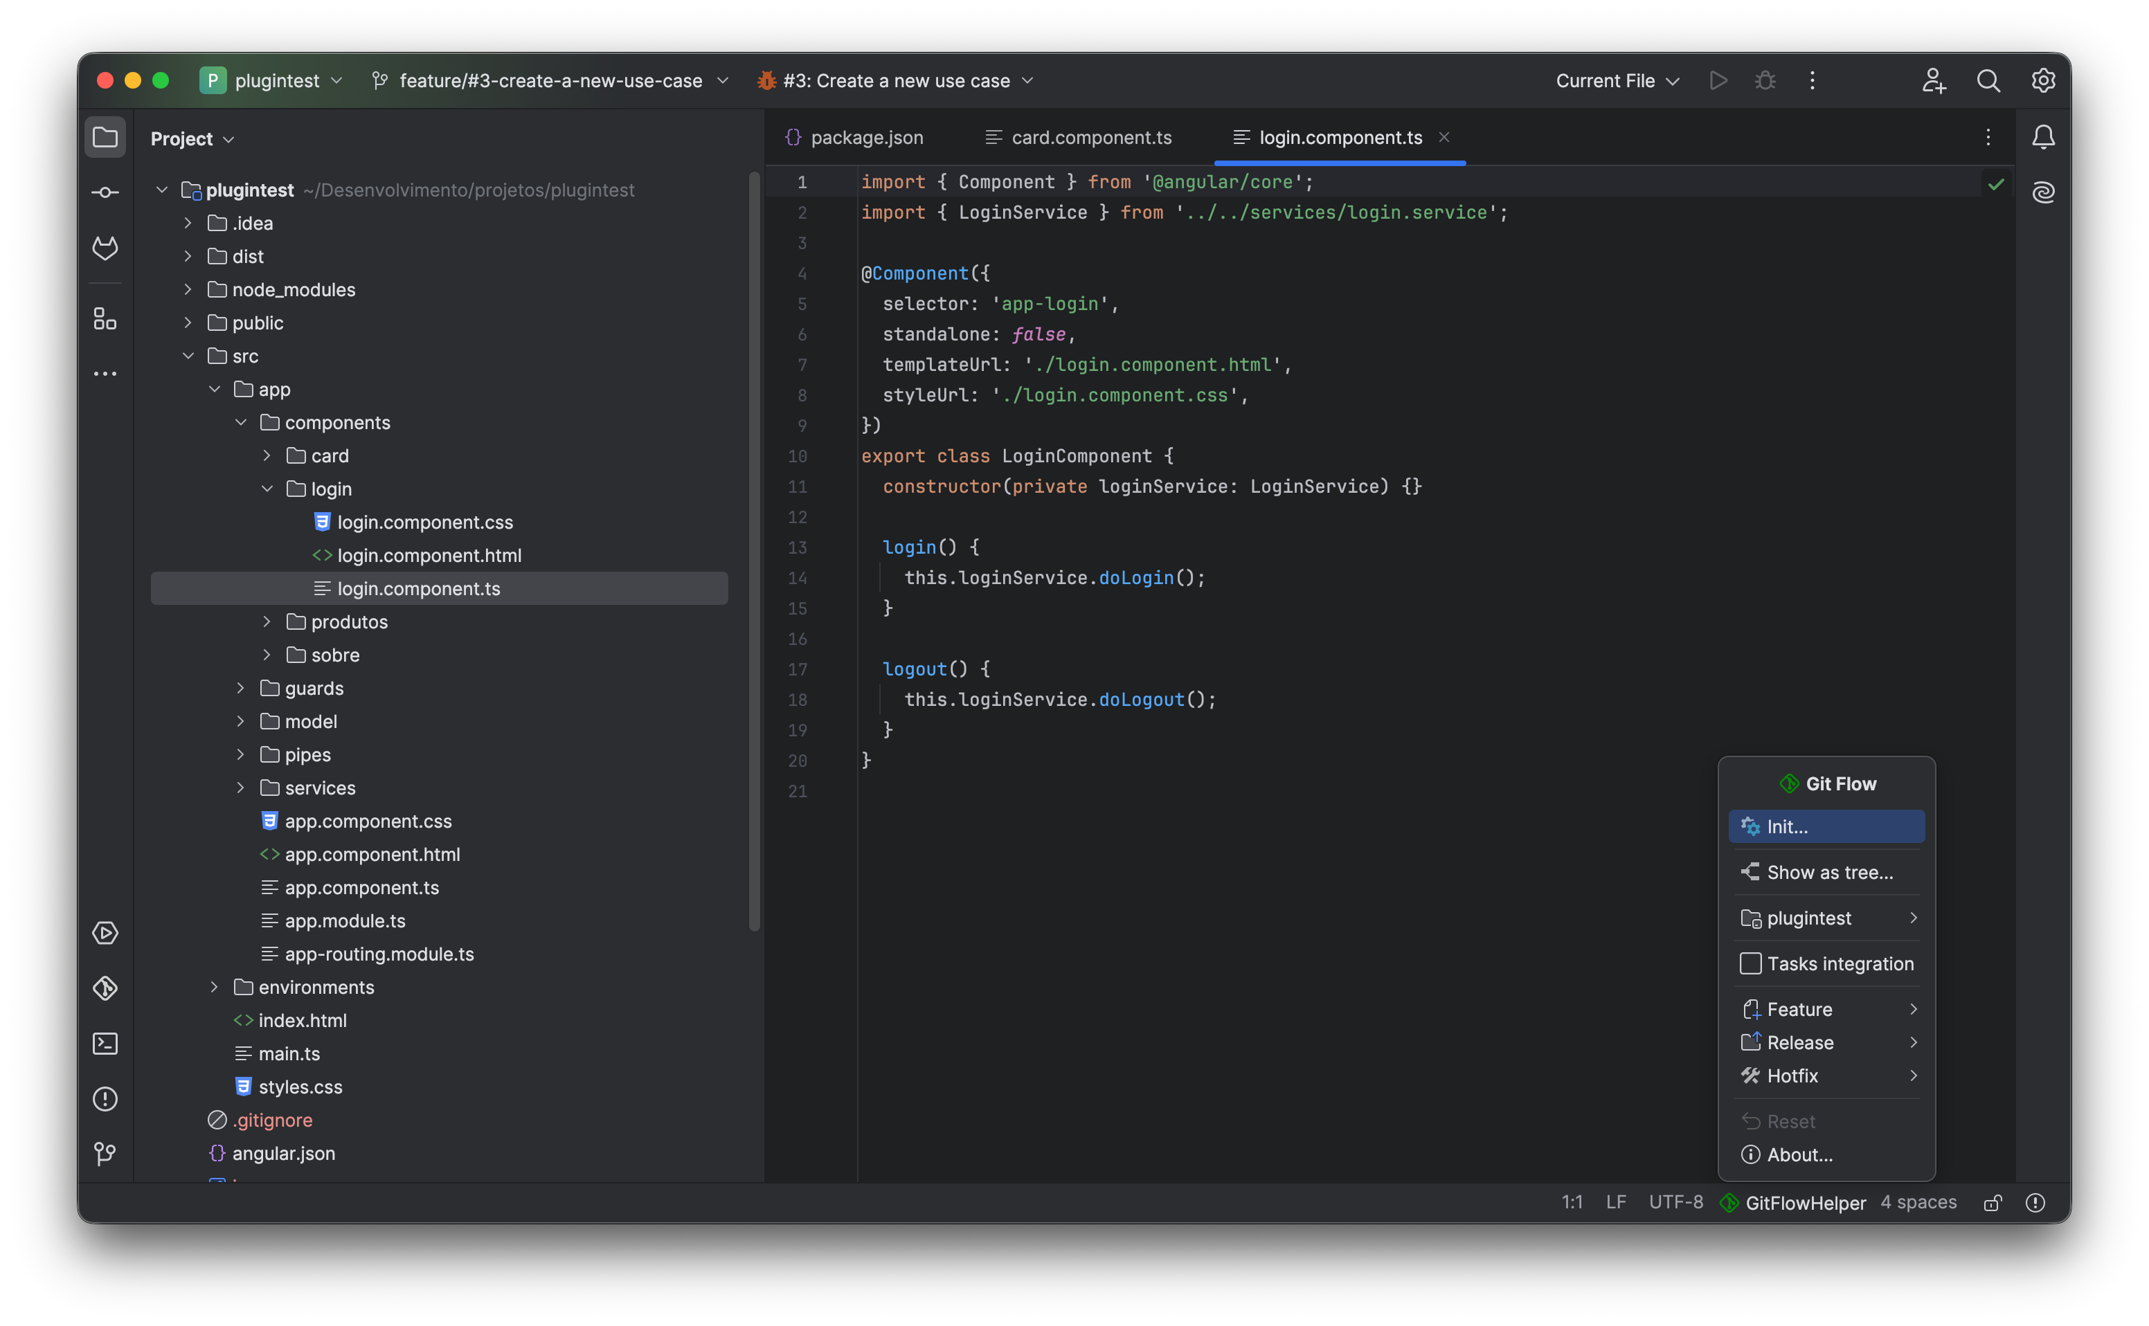Open the Commit tool window icon
The height and width of the screenshot is (1326, 2149).
105,192
